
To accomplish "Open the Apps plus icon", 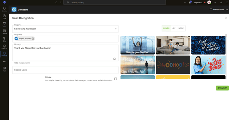I will [4, 69].
